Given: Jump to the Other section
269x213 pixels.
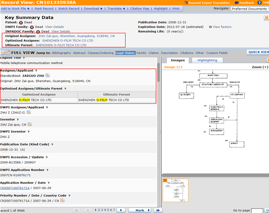Looking at the screenshot, I should [200, 53].
